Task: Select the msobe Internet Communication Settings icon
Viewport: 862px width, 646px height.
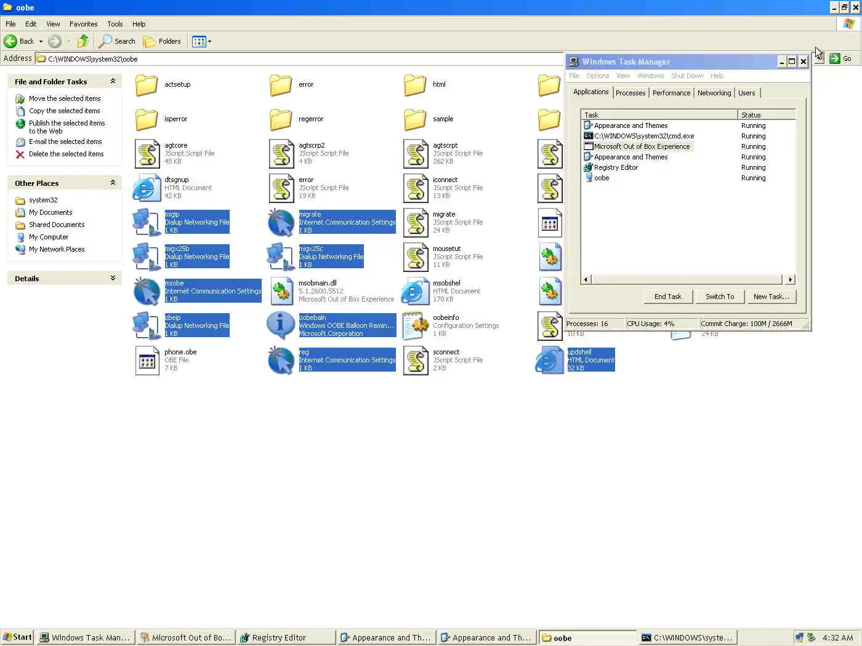Action: pos(147,291)
